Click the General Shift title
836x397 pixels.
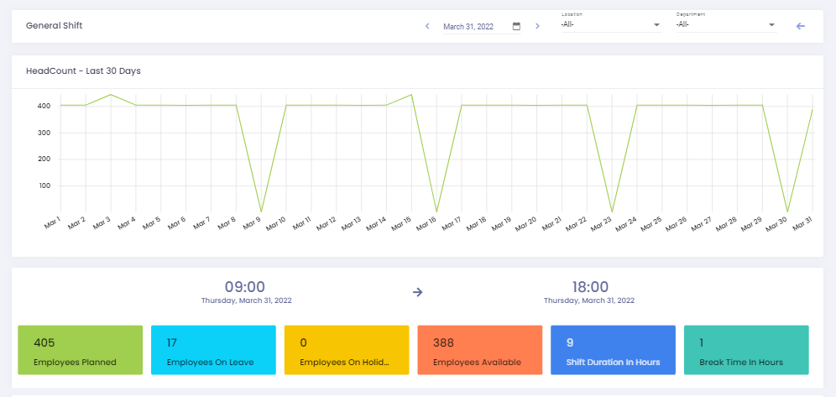pos(55,25)
